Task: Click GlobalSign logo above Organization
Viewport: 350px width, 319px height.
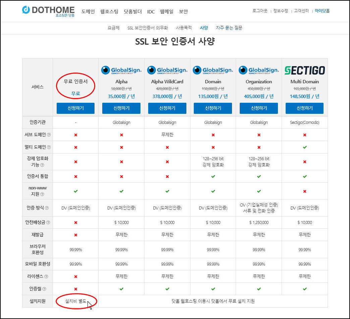Action: point(259,70)
